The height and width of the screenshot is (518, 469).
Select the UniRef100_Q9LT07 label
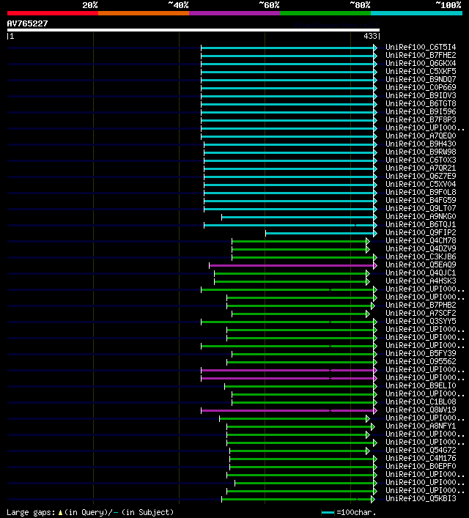click(x=421, y=208)
